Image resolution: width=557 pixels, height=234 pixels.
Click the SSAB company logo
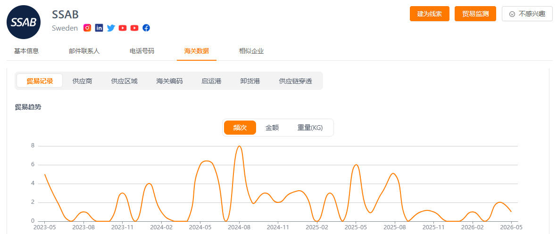(x=24, y=22)
